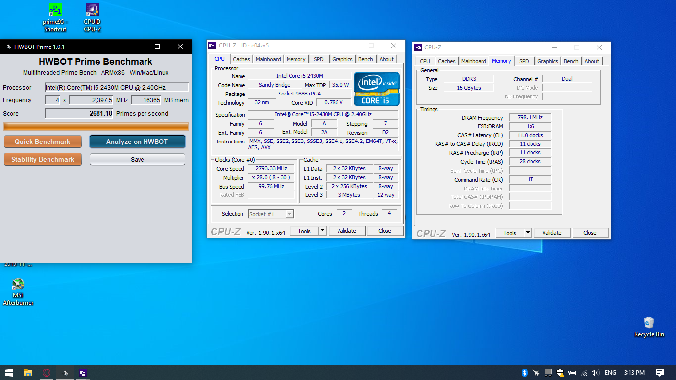Image resolution: width=676 pixels, height=380 pixels.
Task: Open About tab in the CPU-Z Memory window
Action: click(592, 61)
